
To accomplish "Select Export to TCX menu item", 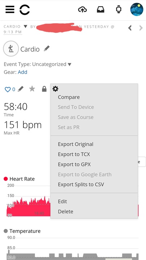I will 74,155.
